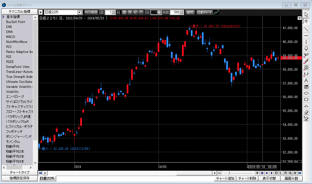Open the Q list annotation tool
This screenshot has height=184, width=312.
(x=306, y=68)
